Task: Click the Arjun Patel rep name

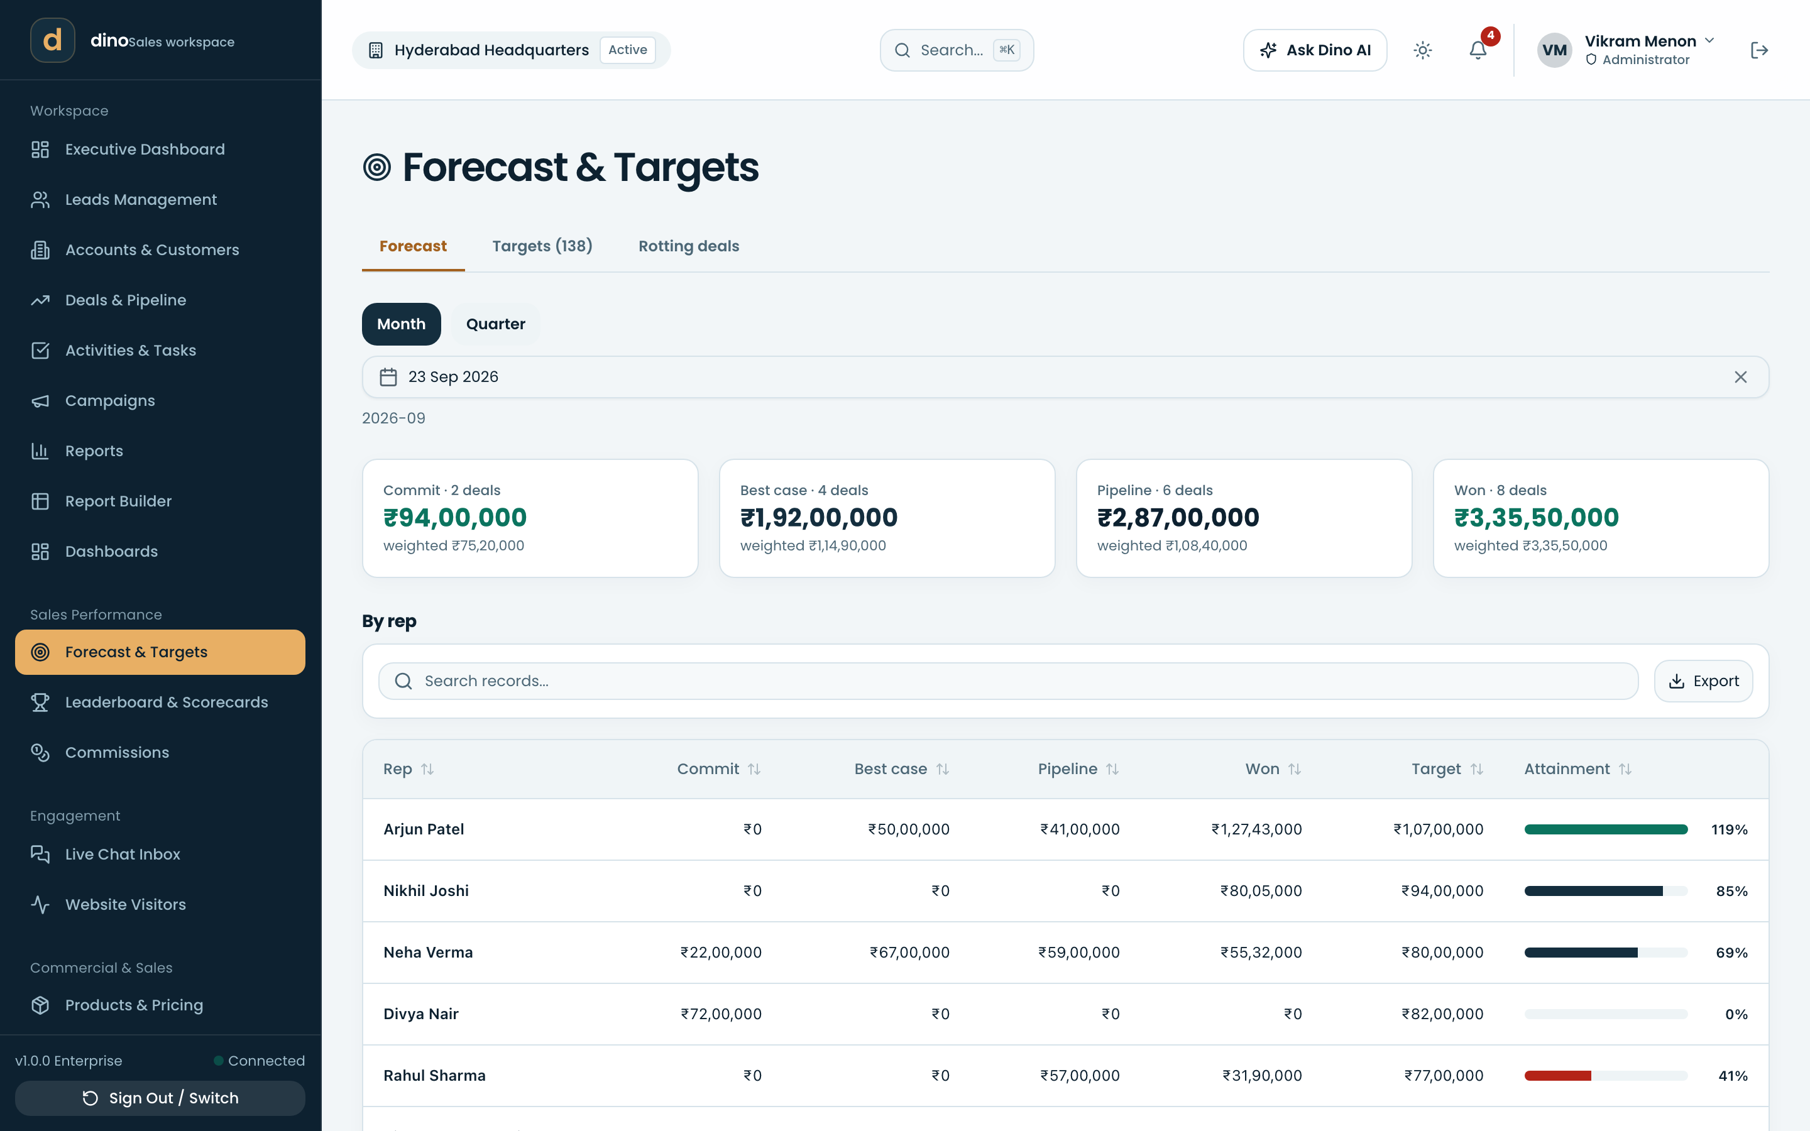Action: (x=424, y=829)
